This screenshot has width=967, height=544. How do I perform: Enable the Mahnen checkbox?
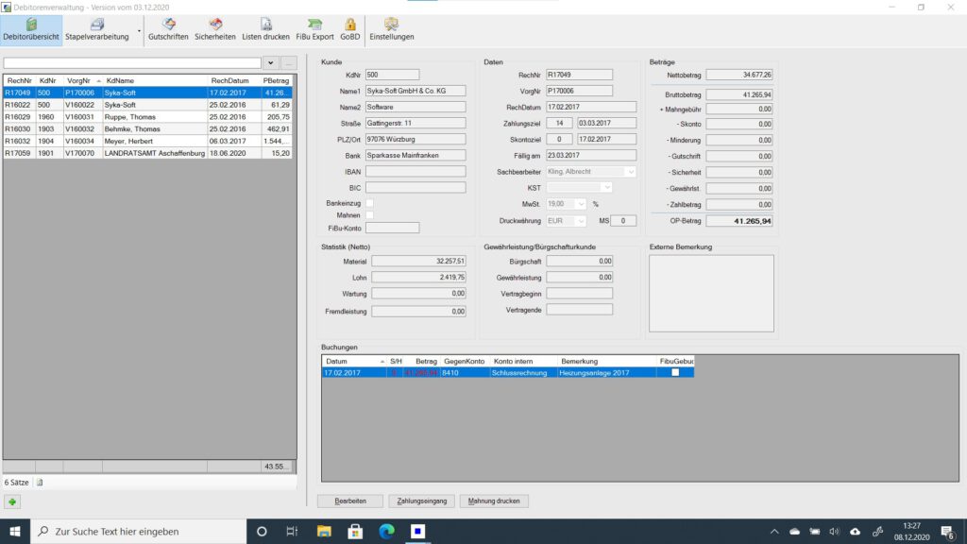point(370,215)
